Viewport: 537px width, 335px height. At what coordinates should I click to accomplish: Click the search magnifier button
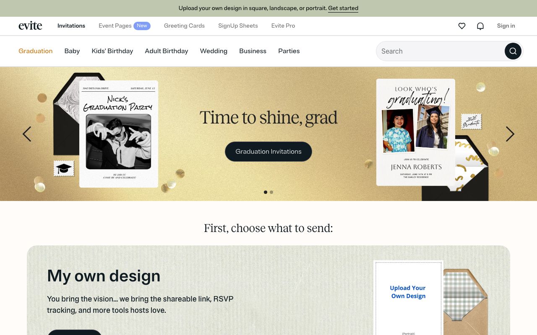[513, 51]
